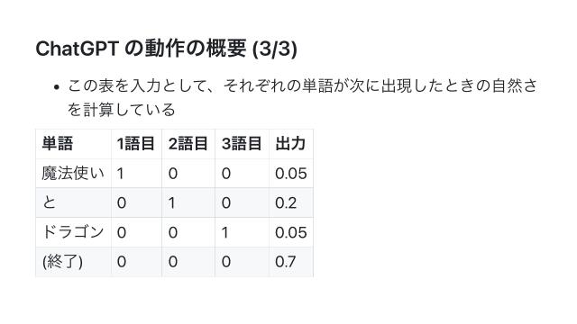Select the 3語目 column header

click(x=242, y=144)
